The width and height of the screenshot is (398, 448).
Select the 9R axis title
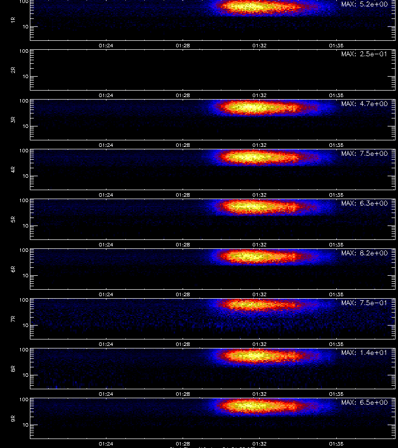point(13,418)
